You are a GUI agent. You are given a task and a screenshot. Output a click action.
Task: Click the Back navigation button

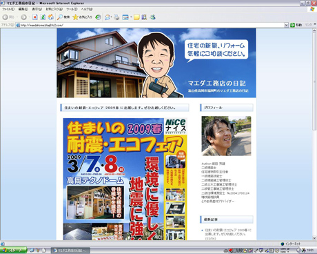8,17
